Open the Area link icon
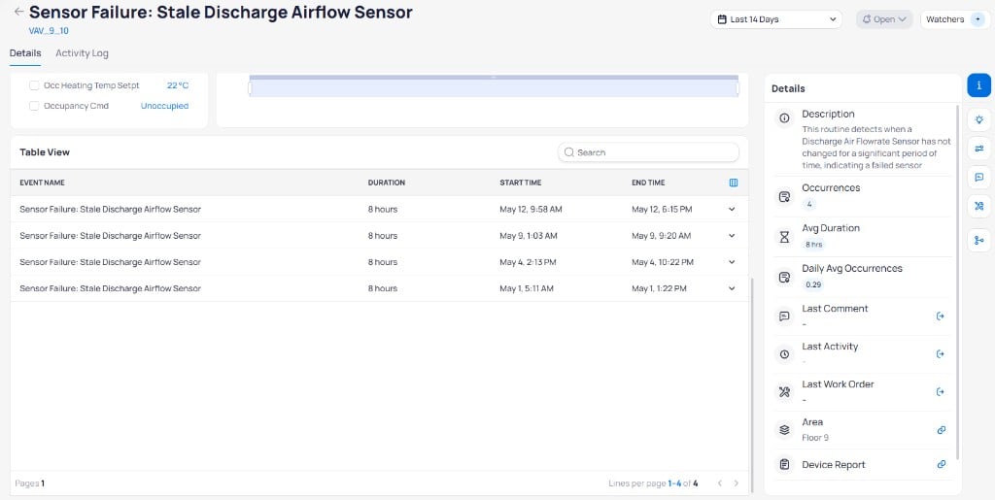 tap(941, 430)
